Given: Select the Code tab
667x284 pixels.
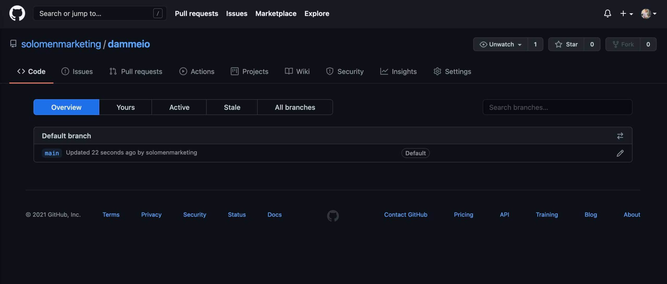Looking at the screenshot, I should pos(31,71).
